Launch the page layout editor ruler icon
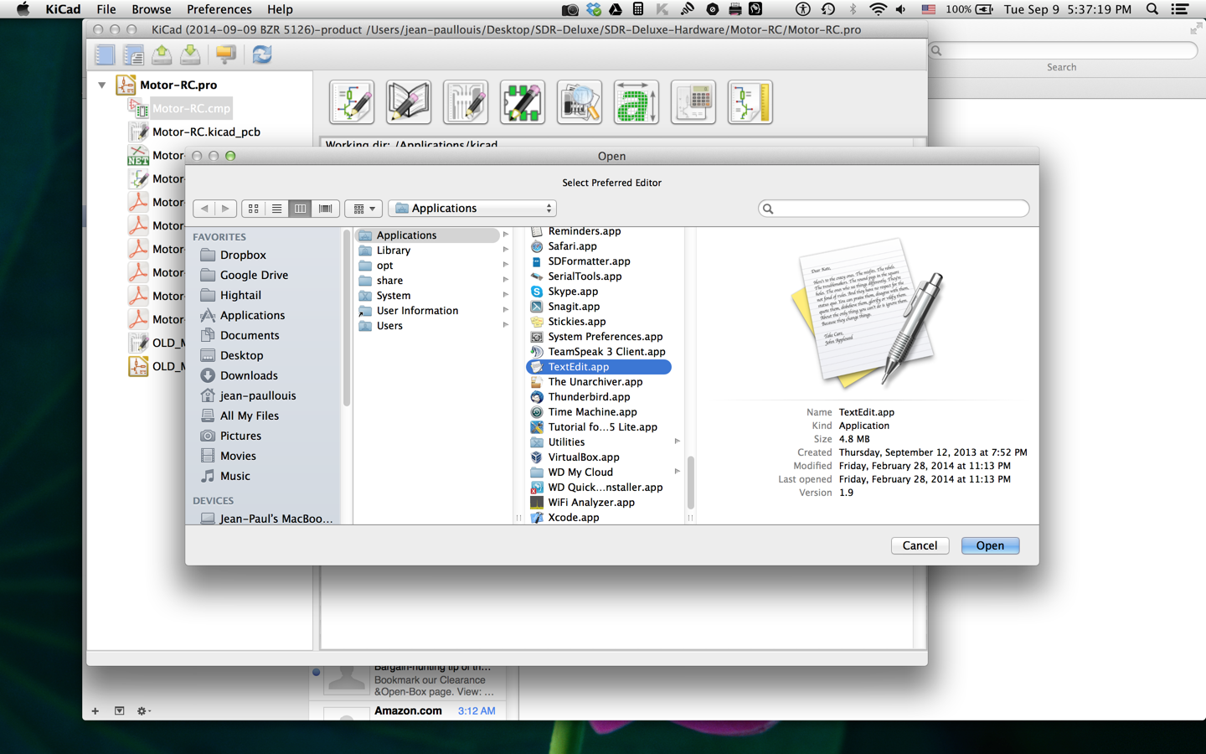Viewport: 1206px width, 754px height. [x=750, y=102]
